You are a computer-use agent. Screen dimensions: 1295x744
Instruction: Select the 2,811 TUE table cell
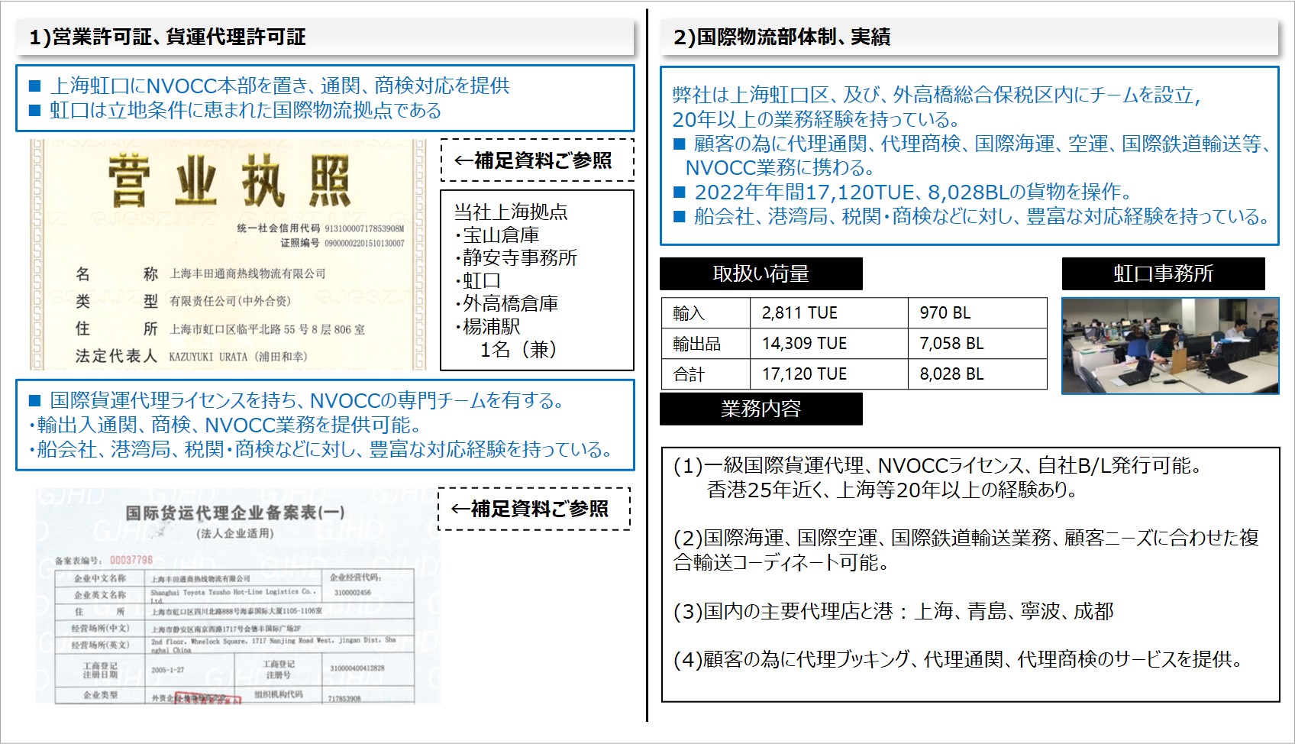(828, 313)
